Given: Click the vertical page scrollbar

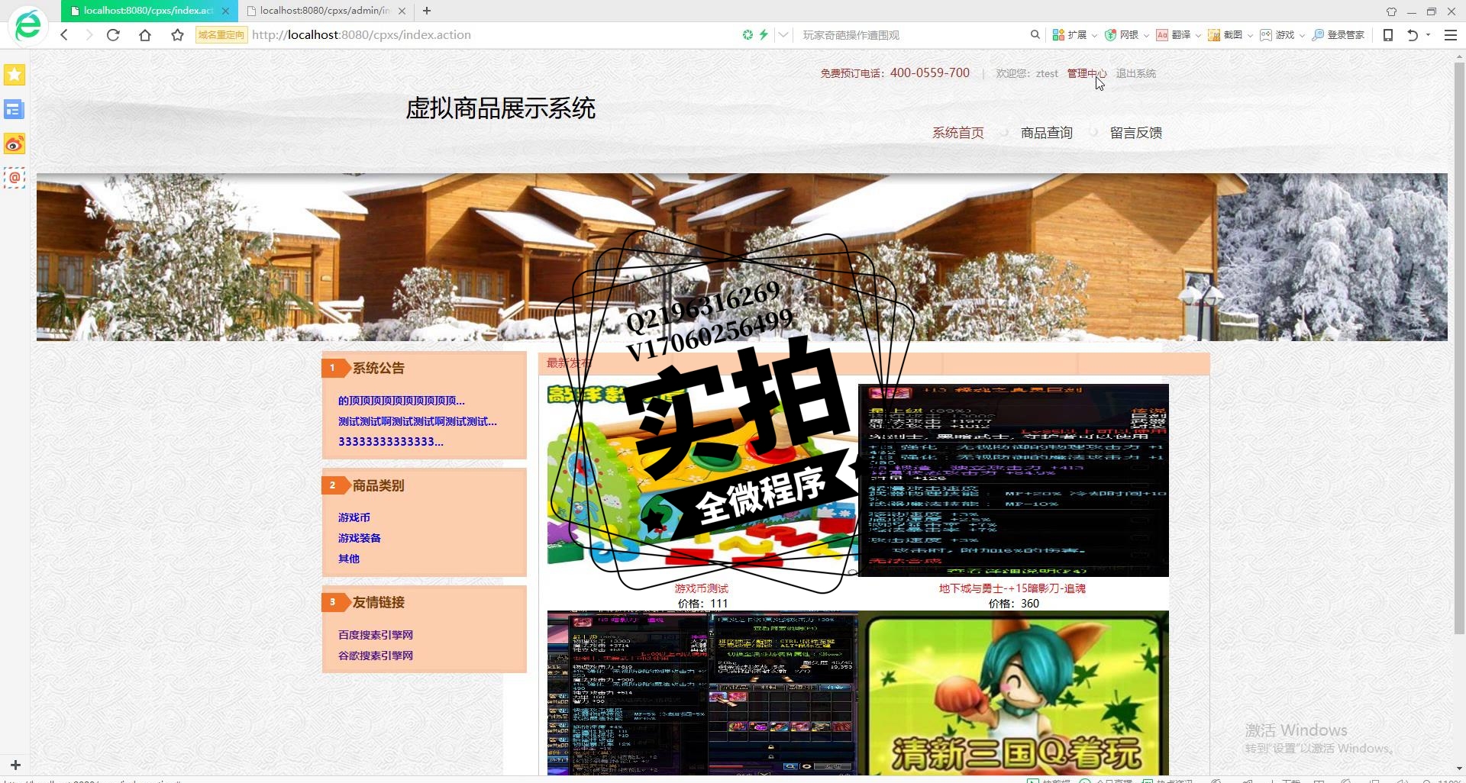Looking at the screenshot, I should coord(1459,348).
